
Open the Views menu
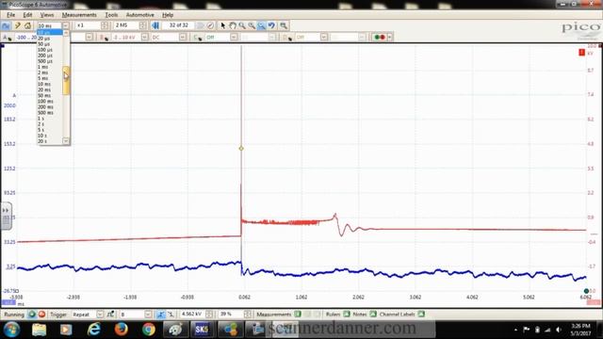(47, 15)
